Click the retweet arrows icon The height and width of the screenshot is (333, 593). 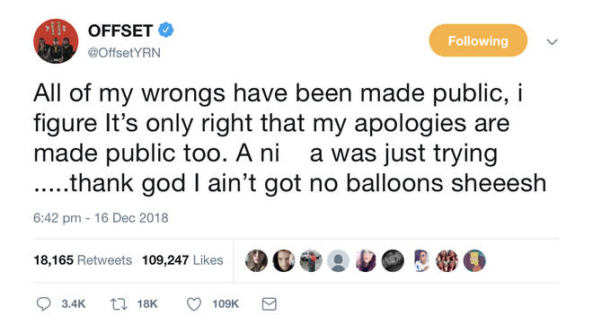pyautogui.click(x=119, y=304)
